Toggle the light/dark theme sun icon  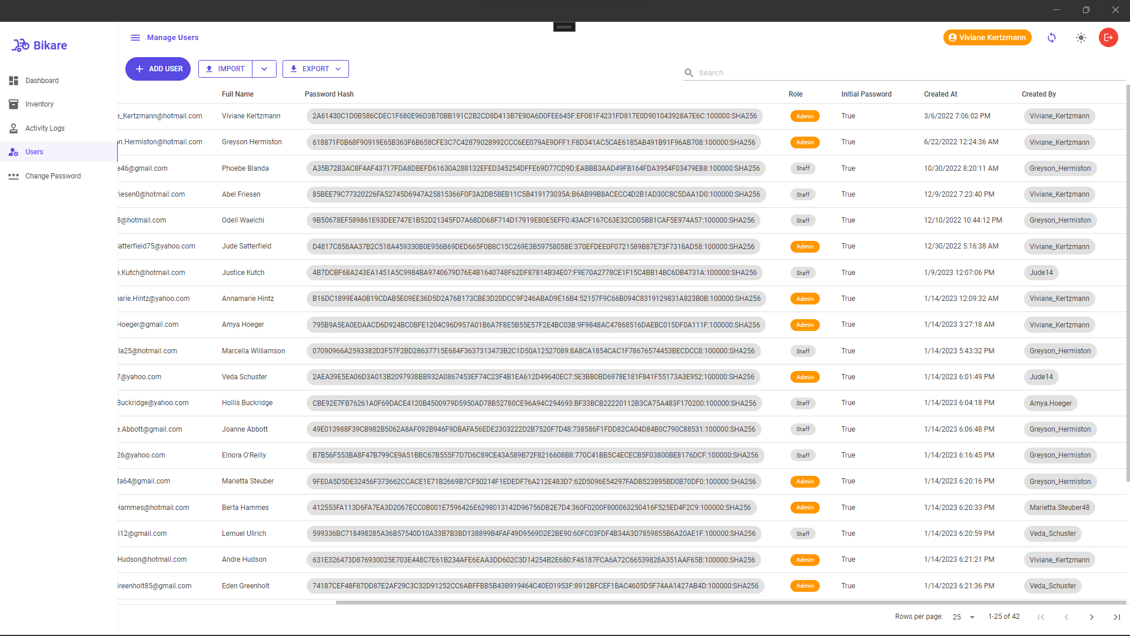1081,38
